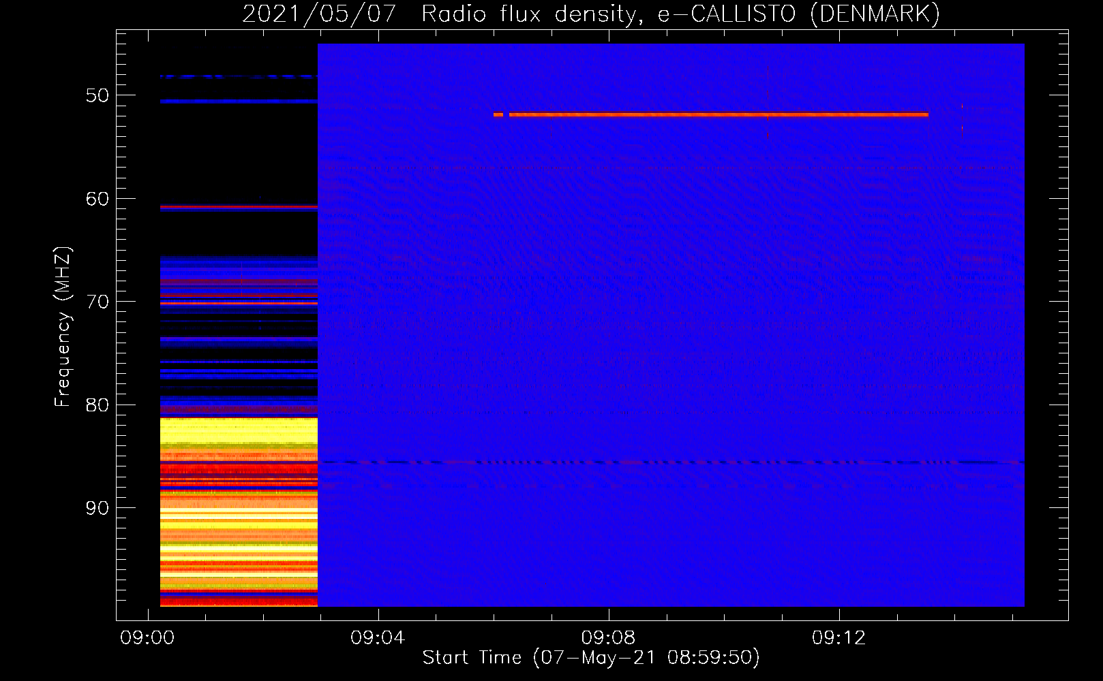Click the 70 MHz frequency tick label
The image size is (1103, 681).
97,302
